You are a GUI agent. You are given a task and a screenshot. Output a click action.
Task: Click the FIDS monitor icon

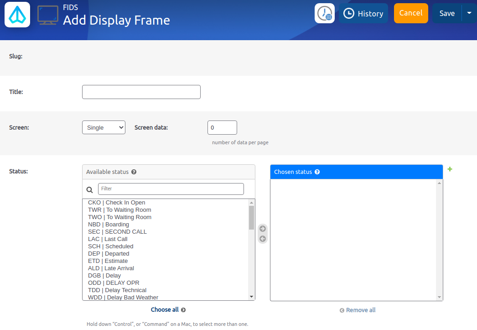pyautogui.click(x=47, y=15)
